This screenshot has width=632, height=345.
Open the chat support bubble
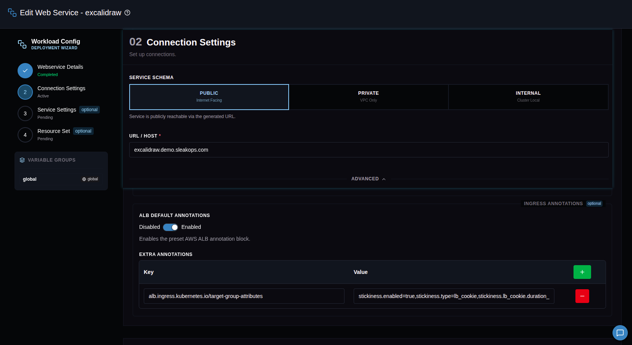click(x=620, y=333)
